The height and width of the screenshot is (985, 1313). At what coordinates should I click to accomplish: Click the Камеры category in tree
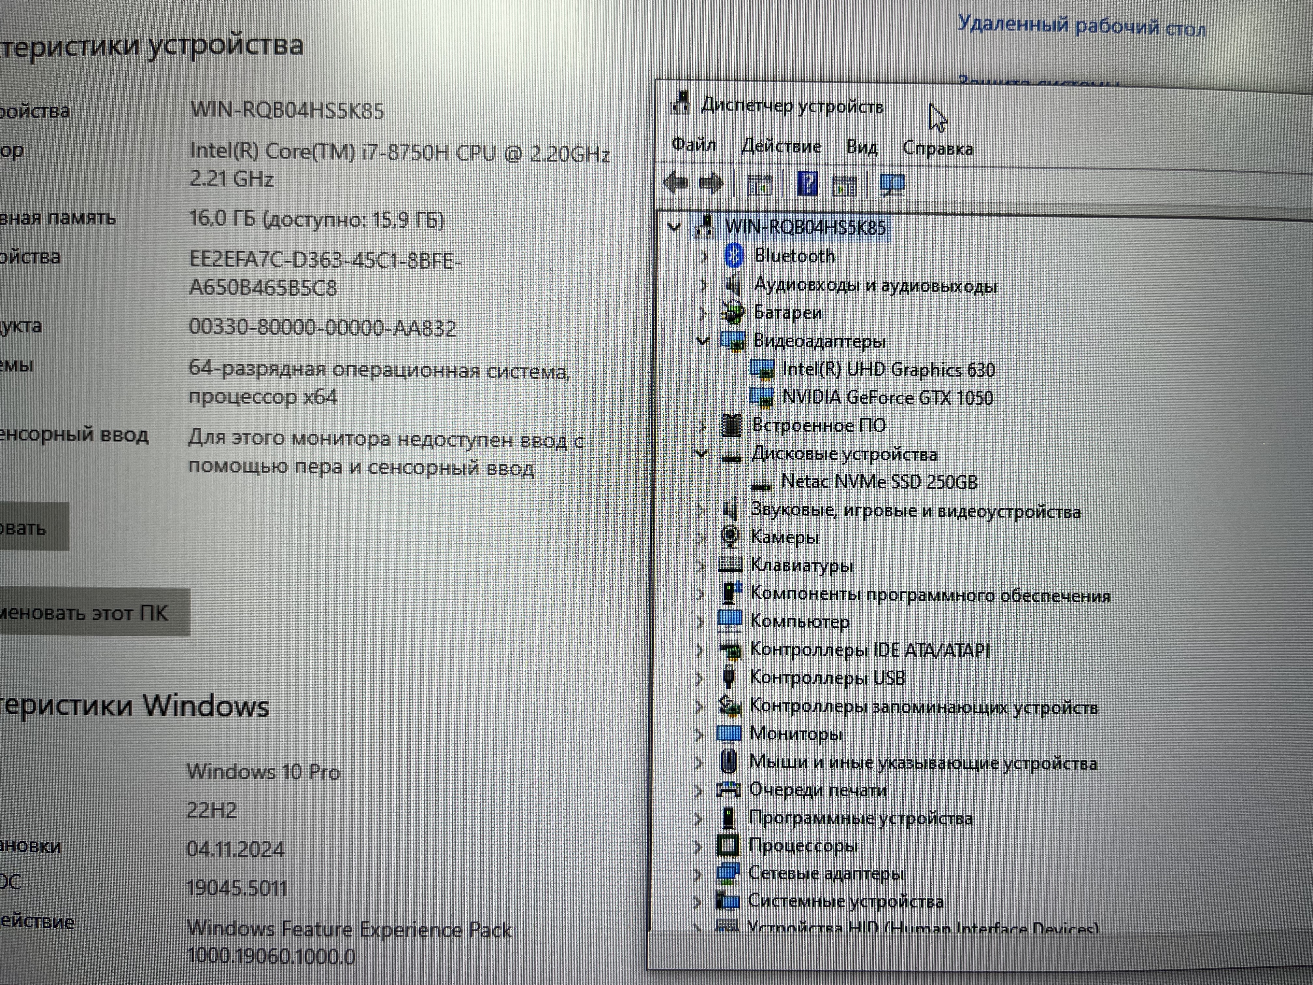[x=784, y=537]
